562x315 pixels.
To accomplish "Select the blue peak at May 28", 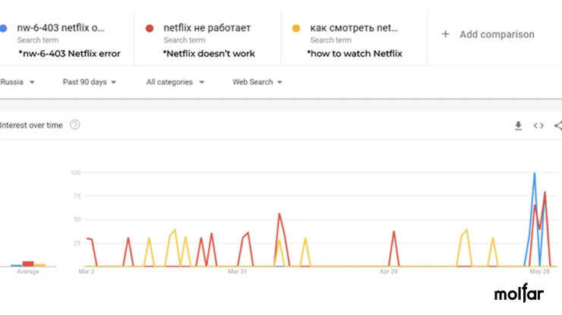I will pyautogui.click(x=535, y=173).
